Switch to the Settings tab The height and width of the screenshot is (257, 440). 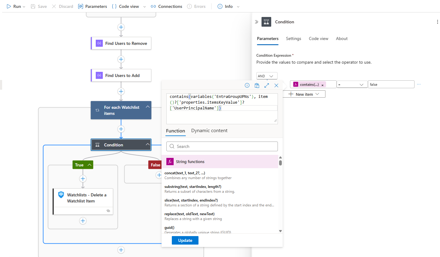[x=293, y=38]
